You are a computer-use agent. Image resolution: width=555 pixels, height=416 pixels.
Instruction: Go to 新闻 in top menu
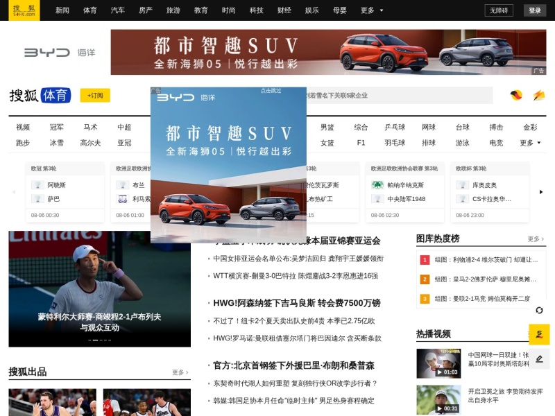click(62, 10)
